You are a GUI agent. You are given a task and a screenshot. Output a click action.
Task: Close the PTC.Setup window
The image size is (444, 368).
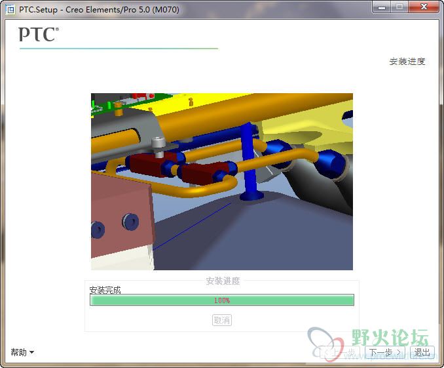pyautogui.click(x=424, y=7)
